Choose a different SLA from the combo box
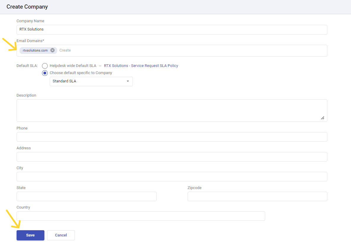 pos(89,81)
